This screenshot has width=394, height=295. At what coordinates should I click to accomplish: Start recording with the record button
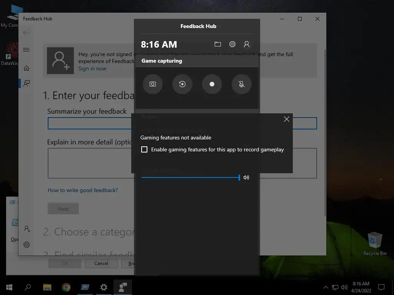tap(212, 84)
